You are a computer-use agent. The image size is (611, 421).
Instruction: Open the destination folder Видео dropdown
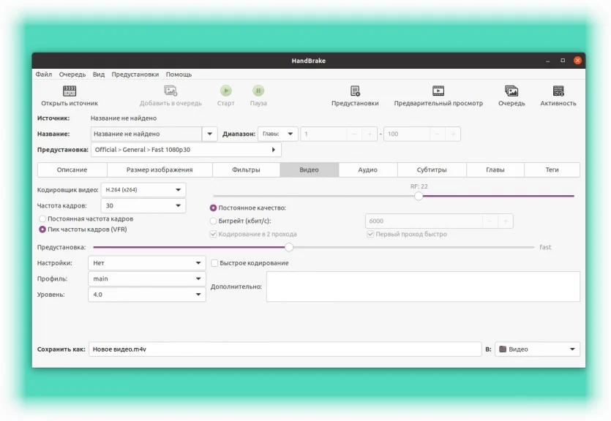click(x=537, y=349)
